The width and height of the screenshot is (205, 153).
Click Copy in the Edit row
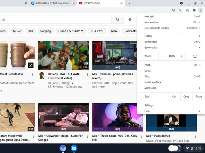click(186, 96)
